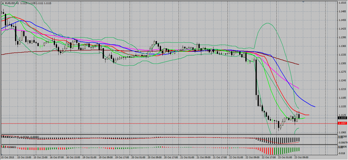Click the 15 Oct 15:00 time label

(24, 157)
